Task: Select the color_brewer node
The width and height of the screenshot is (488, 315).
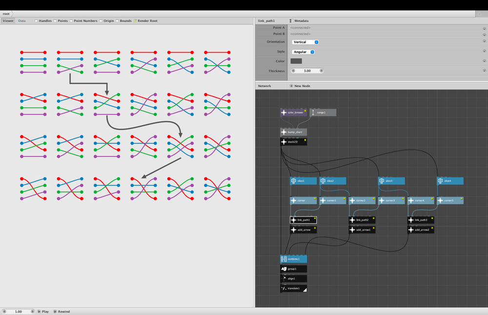Action: coord(293,113)
